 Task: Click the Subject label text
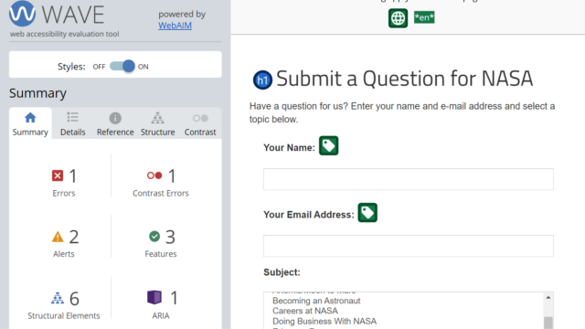[282, 272]
